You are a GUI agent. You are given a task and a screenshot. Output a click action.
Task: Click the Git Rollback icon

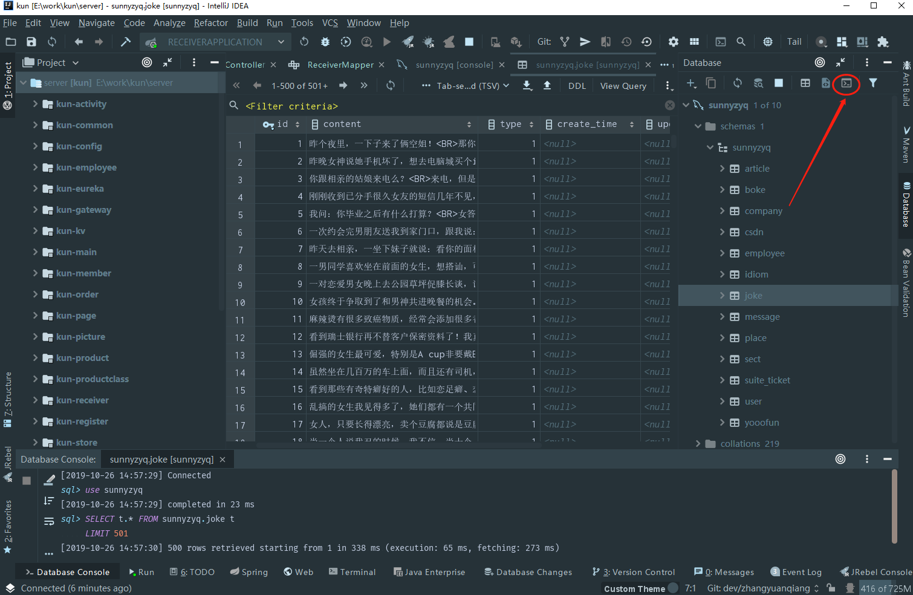(x=646, y=42)
